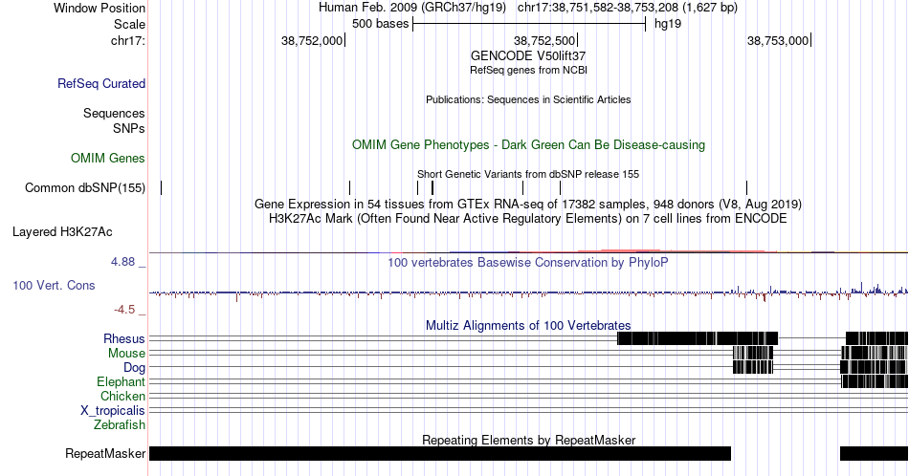Click the 38,752,000 ruler position
The height and width of the screenshot is (476, 909).
pos(312,40)
